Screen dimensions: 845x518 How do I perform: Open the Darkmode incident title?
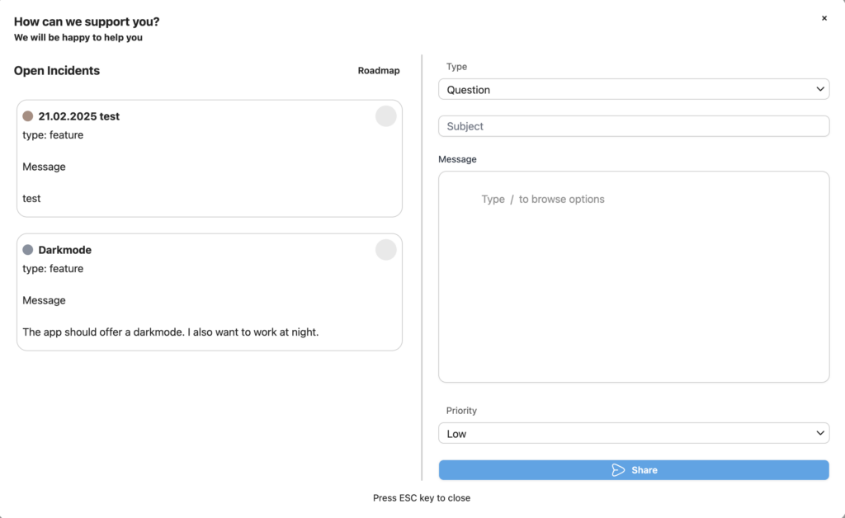coord(64,250)
